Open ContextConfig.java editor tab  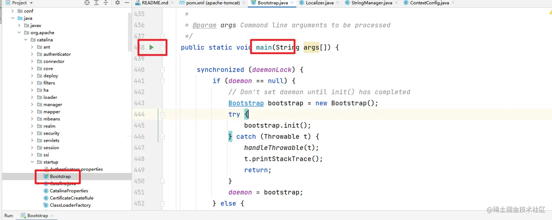pos(429,3)
